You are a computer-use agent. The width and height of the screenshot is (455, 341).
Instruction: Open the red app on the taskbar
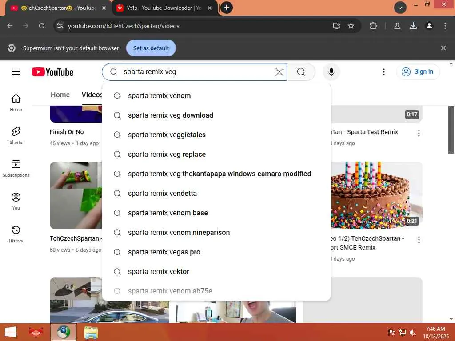(36, 332)
